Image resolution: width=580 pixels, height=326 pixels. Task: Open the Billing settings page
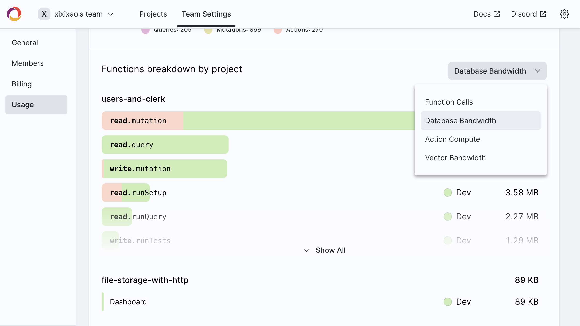[22, 84]
